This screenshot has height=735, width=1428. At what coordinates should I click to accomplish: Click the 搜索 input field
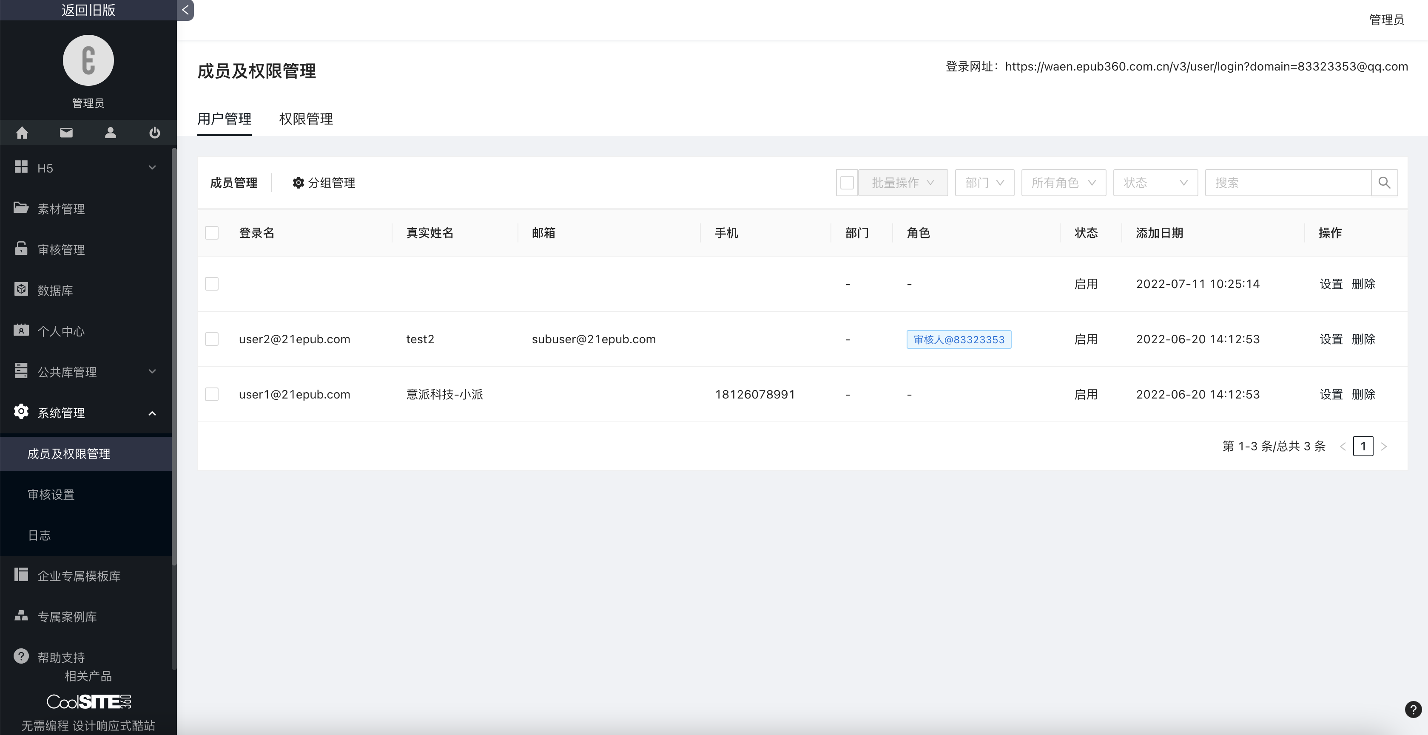[x=1287, y=183]
